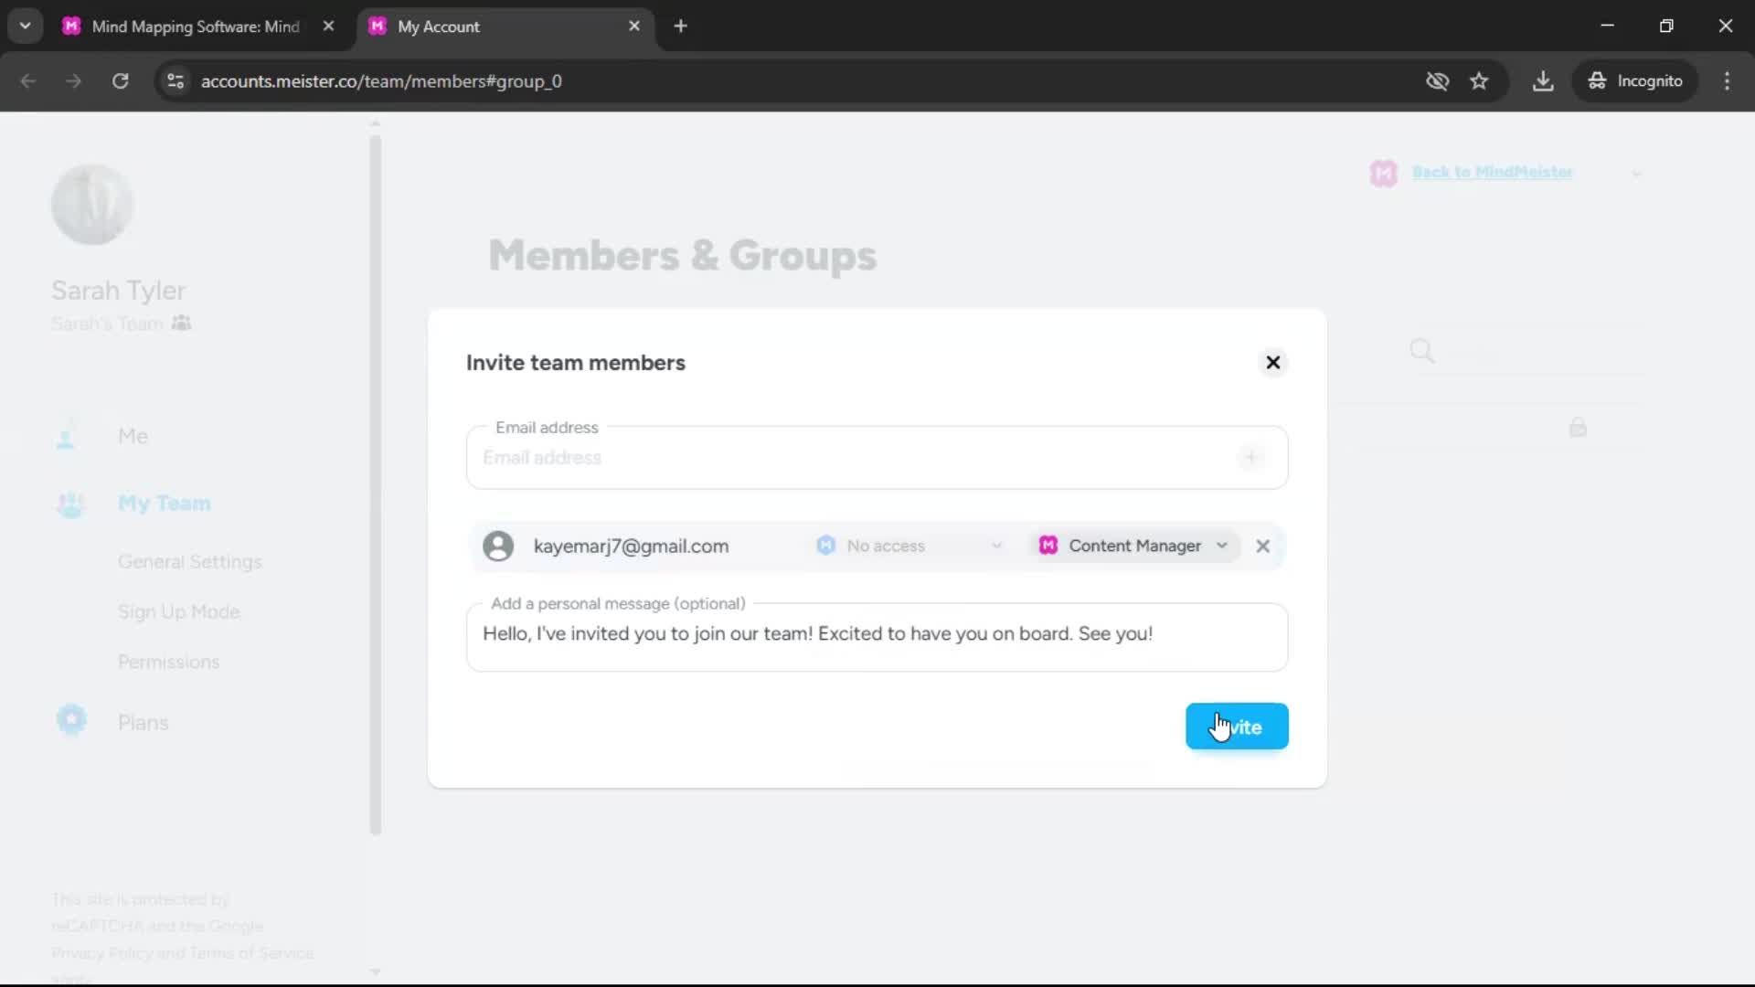Click the MindMeister logo in the page header
The width and height of the screenshot is (1755, 987).
coord(1384,173)
